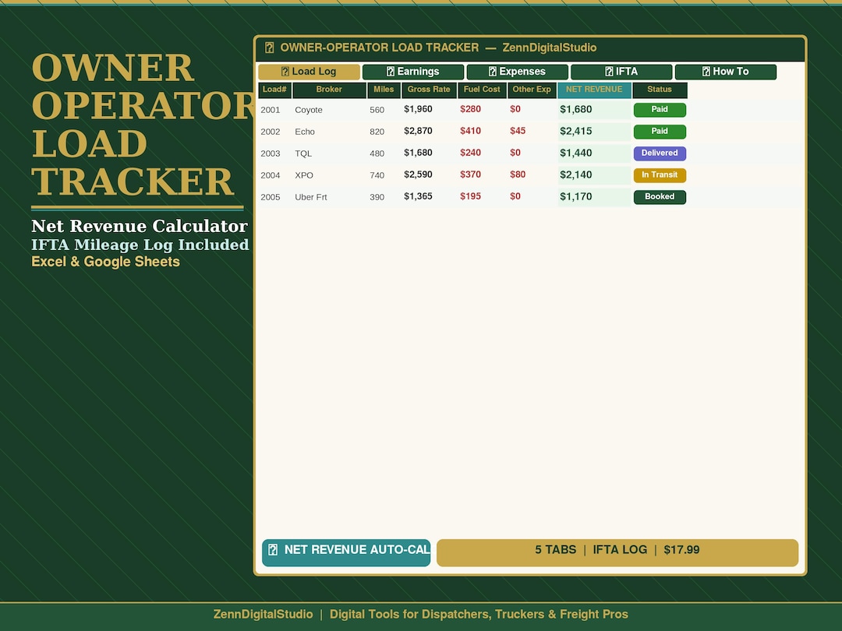Click the $1,170 net revenue cell

pos(594,197)
